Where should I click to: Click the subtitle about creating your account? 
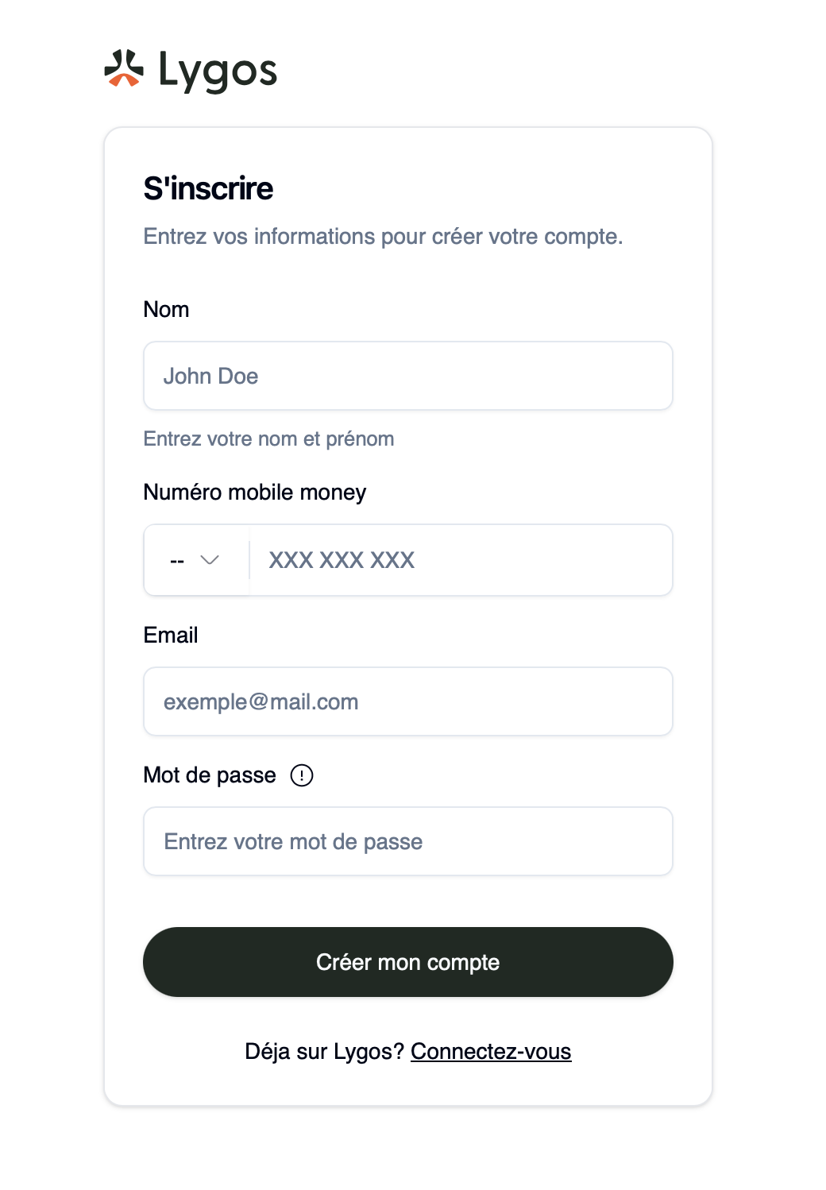383,237
